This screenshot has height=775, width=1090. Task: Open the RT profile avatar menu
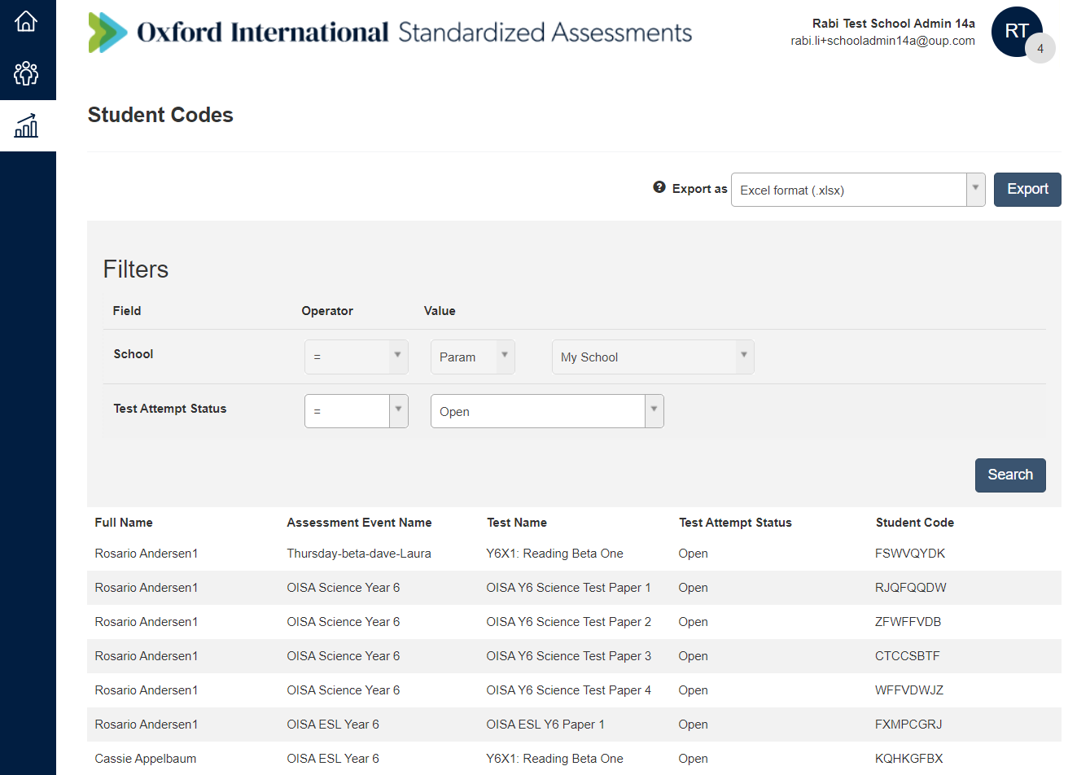click(1017, 31)
